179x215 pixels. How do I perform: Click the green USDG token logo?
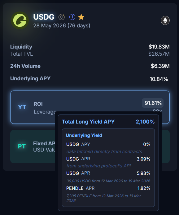[20, 20]
